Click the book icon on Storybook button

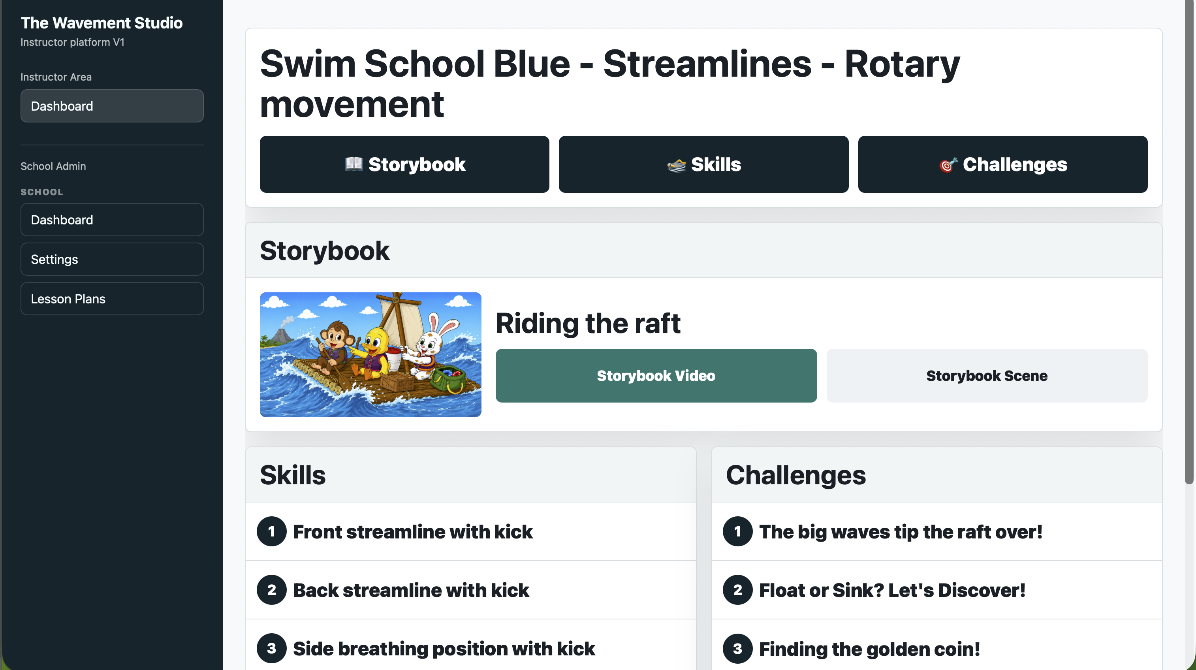pyautogui.click(x=354, y=164)
